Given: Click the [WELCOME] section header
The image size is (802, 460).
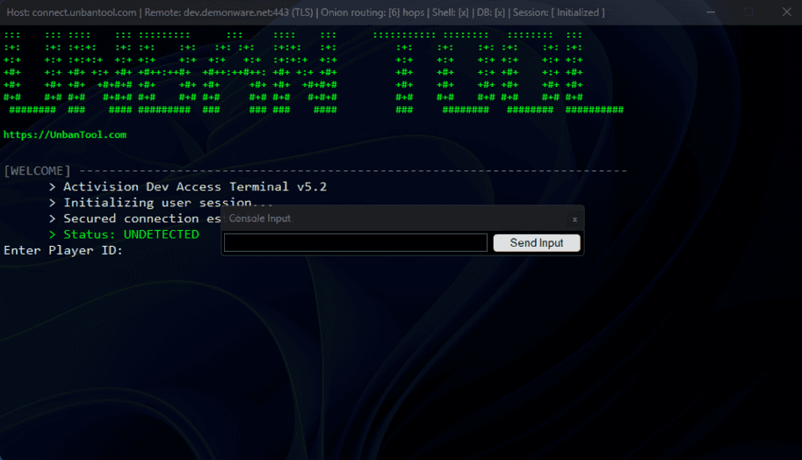Looking at the screenshot, I should point(37,170).
